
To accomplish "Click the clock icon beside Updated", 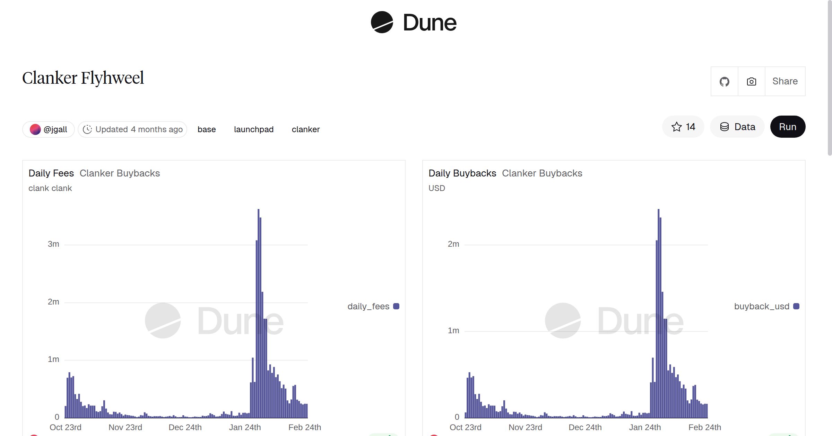I will coord(87,129).
